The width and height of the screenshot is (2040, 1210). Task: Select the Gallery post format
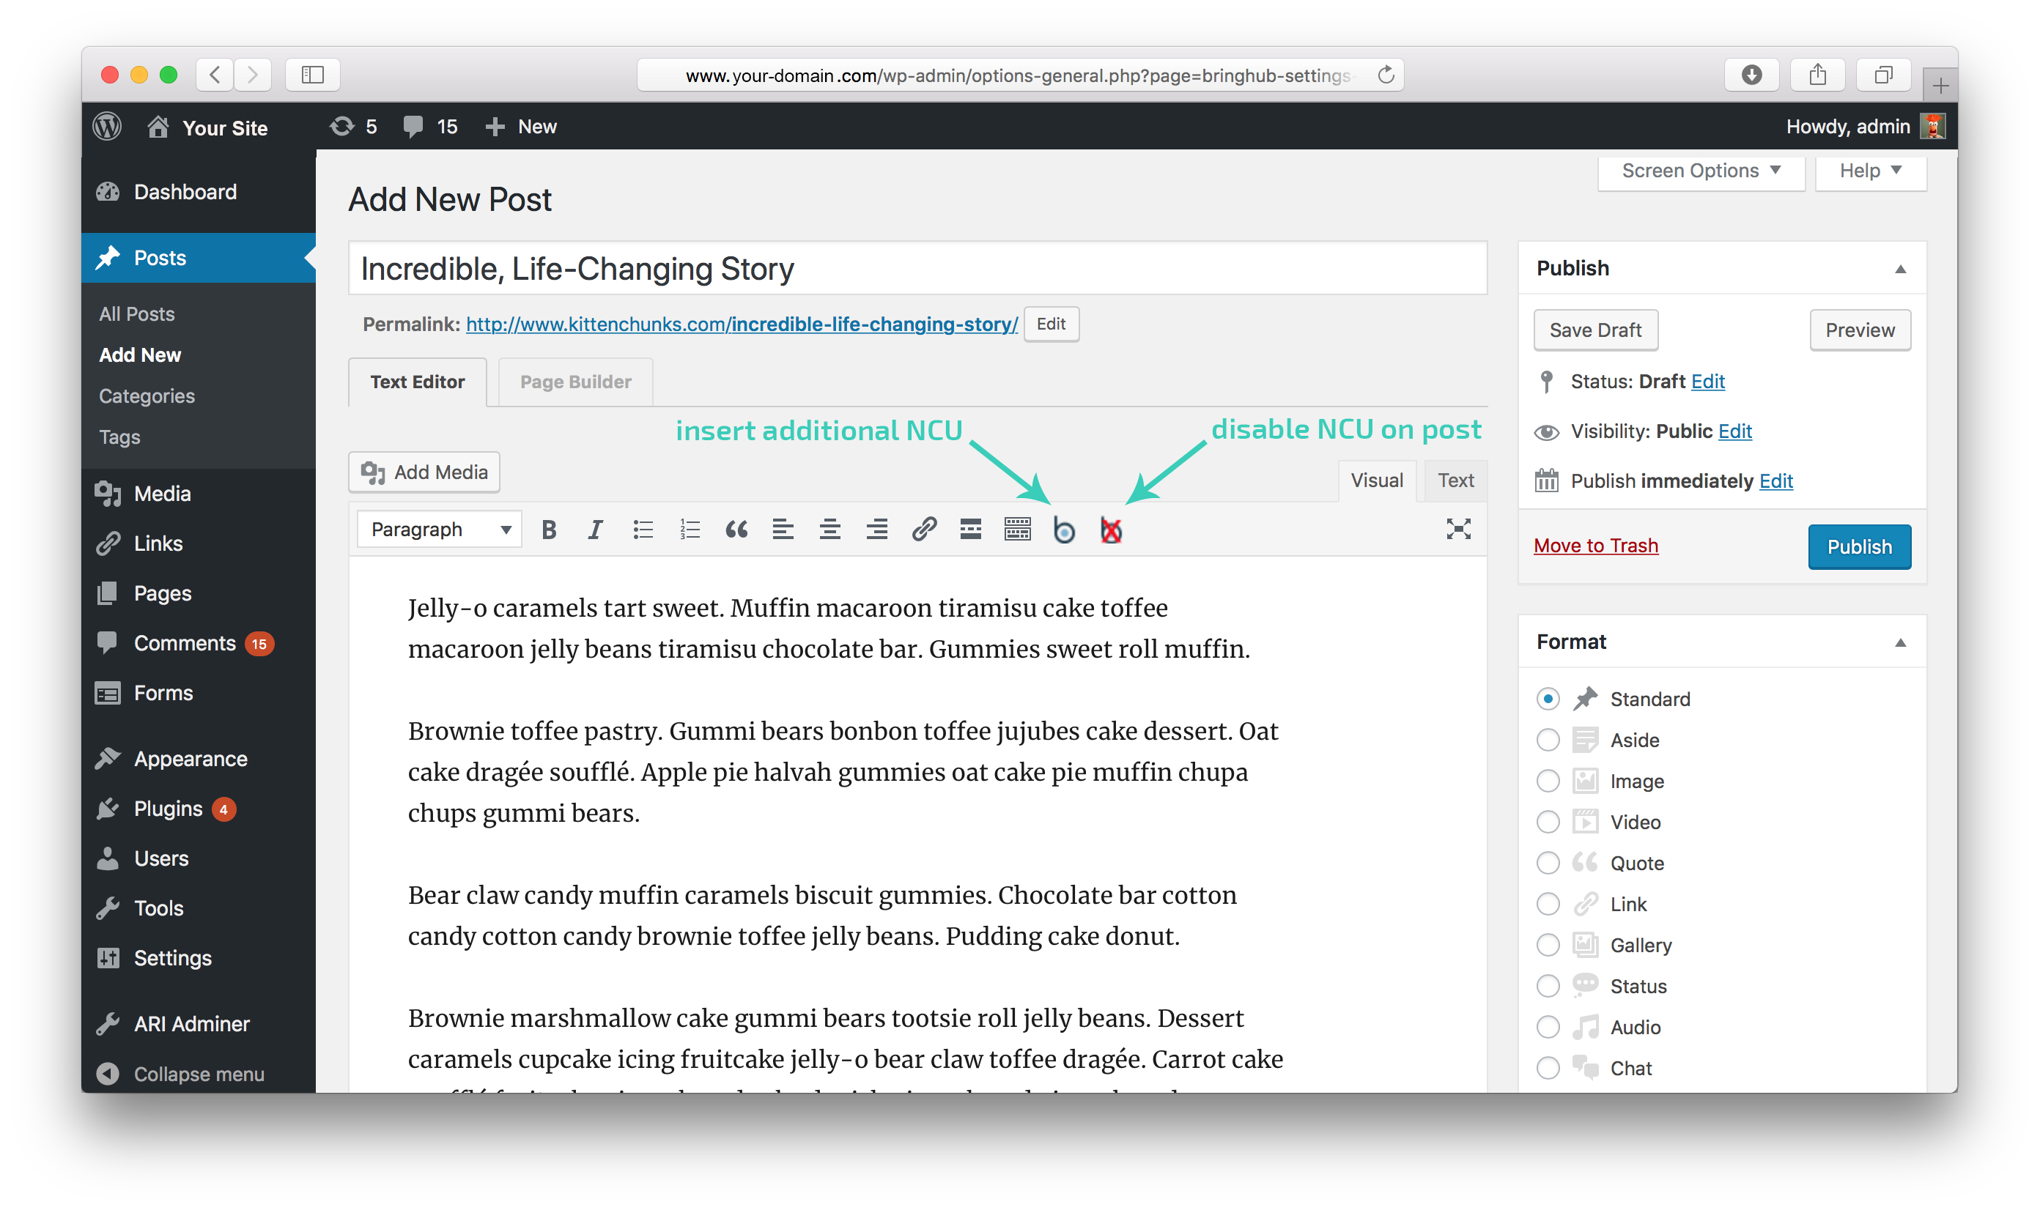point(1548,945)
